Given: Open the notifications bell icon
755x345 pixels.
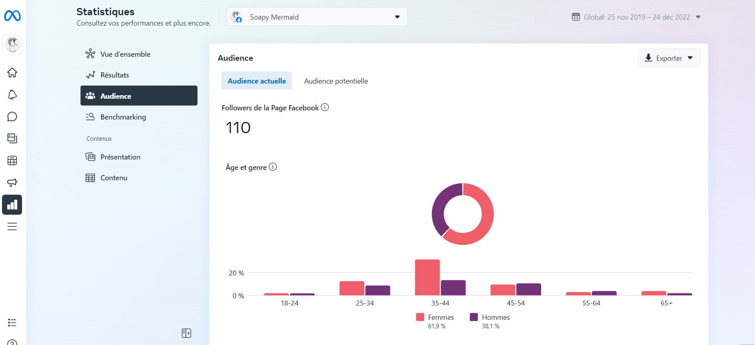Looking at the screenshot, I should (12, 95).
